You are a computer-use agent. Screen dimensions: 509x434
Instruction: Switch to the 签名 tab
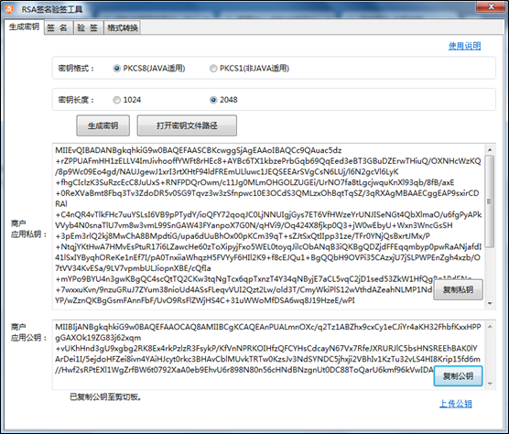pos(59,27)
